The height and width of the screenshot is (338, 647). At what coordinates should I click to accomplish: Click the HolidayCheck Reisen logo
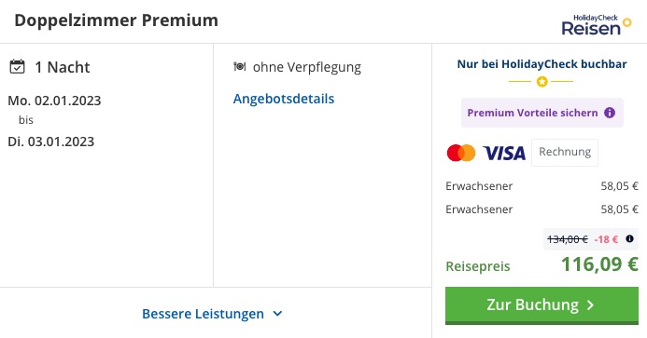tap(597, 25)
